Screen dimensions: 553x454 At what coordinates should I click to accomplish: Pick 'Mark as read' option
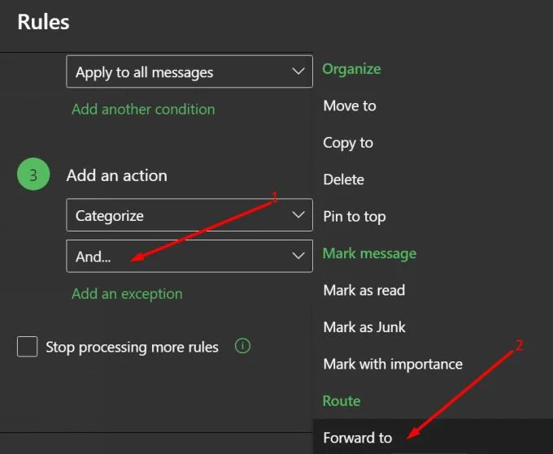[364, 290]
